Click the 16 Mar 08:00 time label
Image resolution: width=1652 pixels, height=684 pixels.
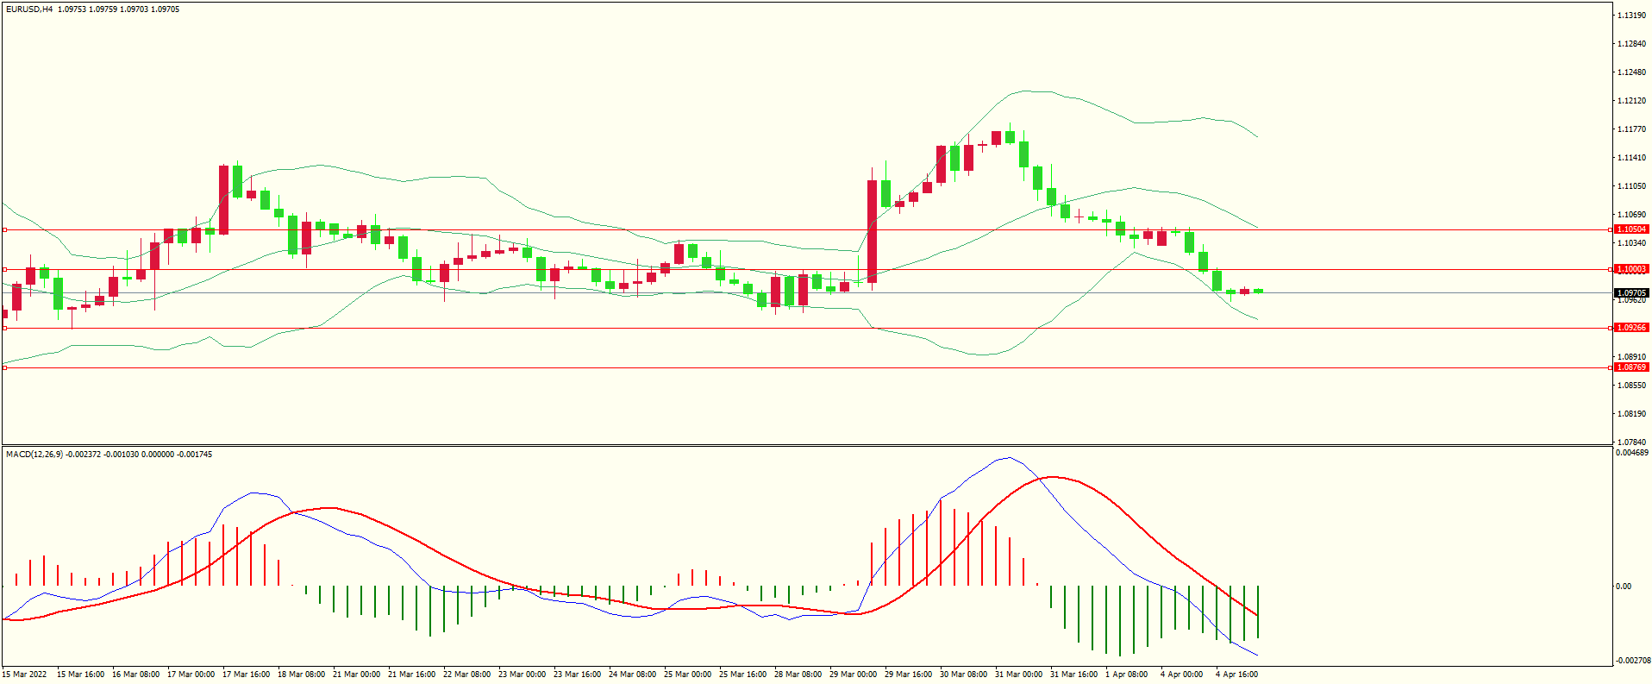(135, 675)
